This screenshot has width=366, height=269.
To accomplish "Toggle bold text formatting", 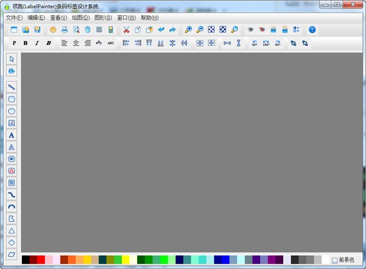I will 25,43.
